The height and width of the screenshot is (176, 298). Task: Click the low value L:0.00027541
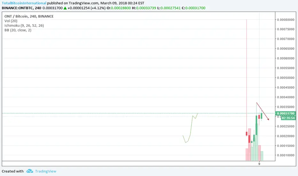tap(169, 8)
